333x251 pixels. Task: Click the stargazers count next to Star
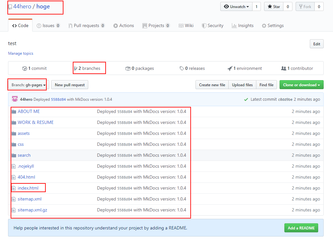pyautogui.click(x=288, y=6)
